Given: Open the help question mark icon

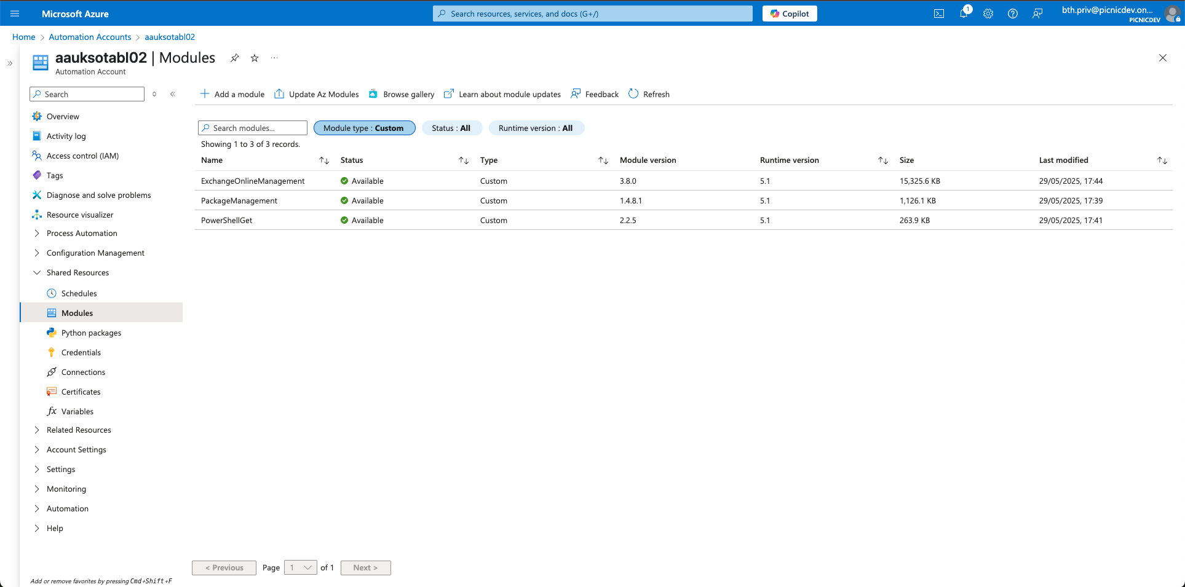Looking at the screenshot, I should coord(1013,14).
